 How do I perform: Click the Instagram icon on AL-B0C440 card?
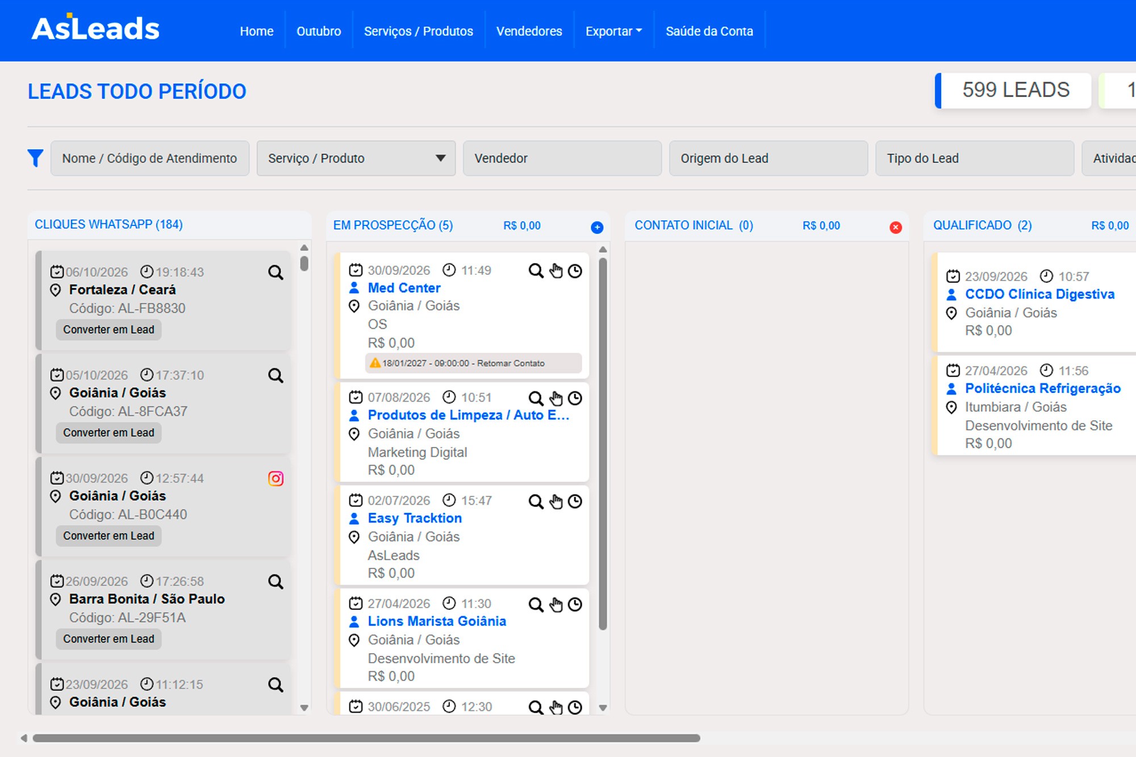[275, 479]
